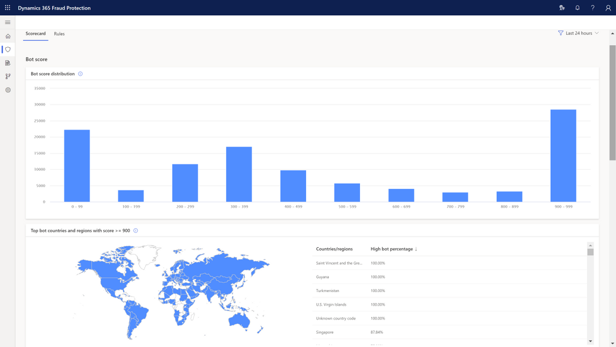This screenshot has width=616, height=347.
Task: Show info for Top bot countries
Action: coord(136,231)
